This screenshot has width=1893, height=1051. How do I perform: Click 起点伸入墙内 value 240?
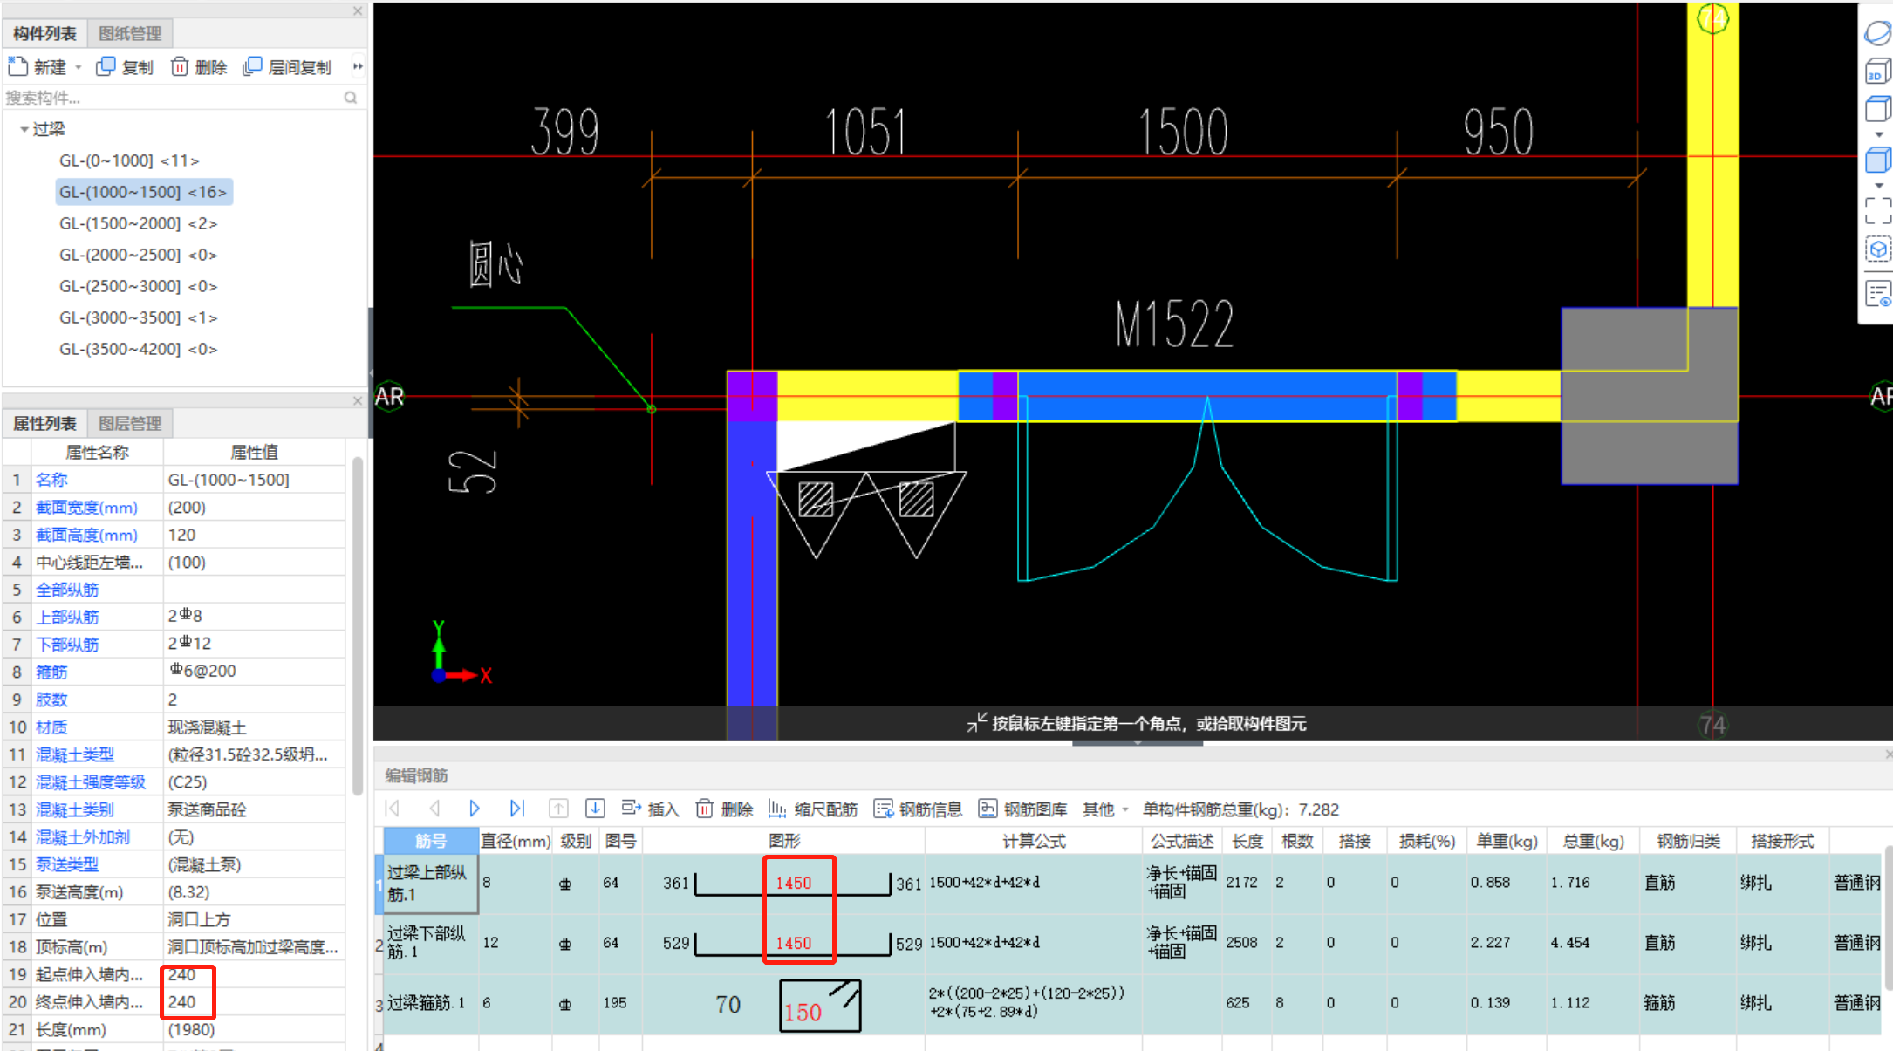254,974
